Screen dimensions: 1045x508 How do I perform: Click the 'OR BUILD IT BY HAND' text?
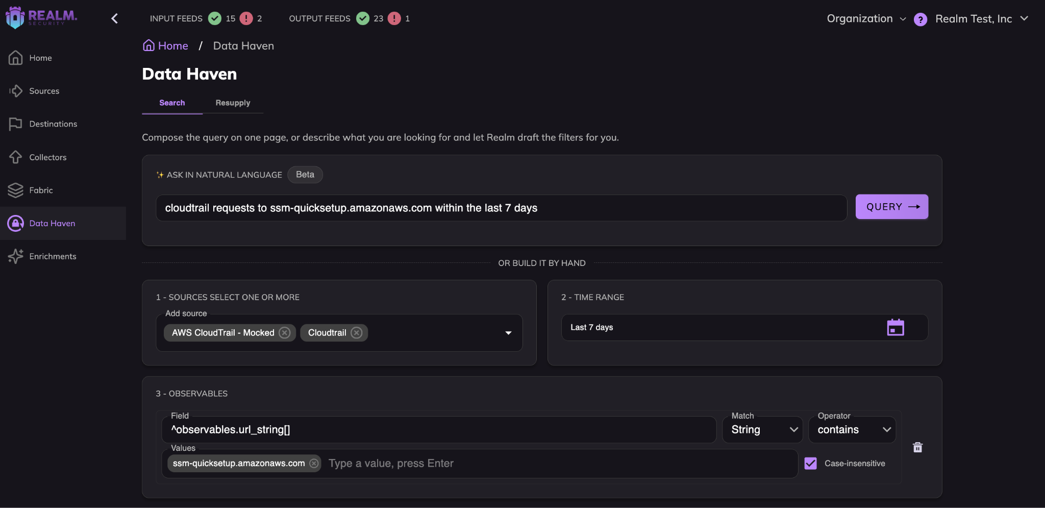tap(542, 263)
